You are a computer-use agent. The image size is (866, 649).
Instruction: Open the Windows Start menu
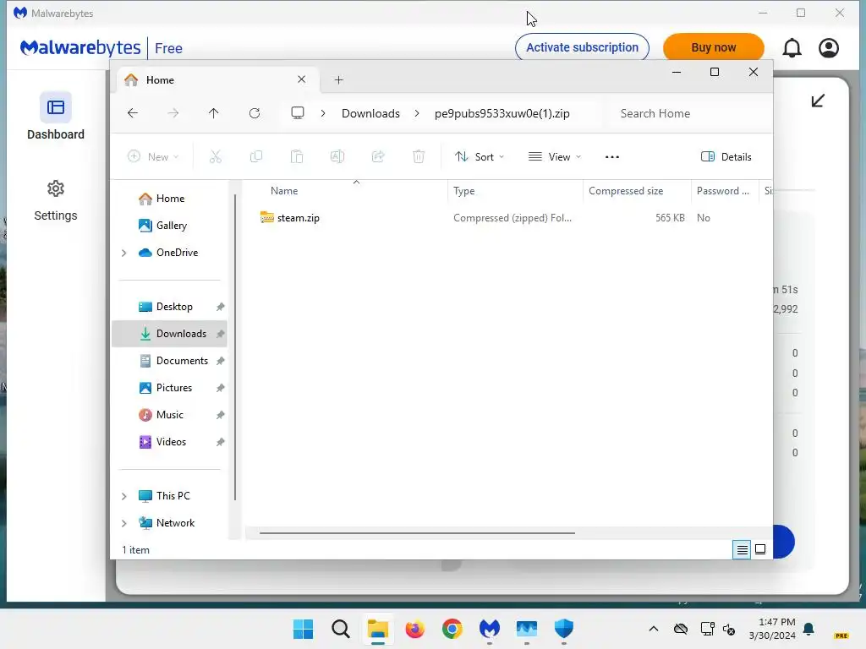coord(304,629)
